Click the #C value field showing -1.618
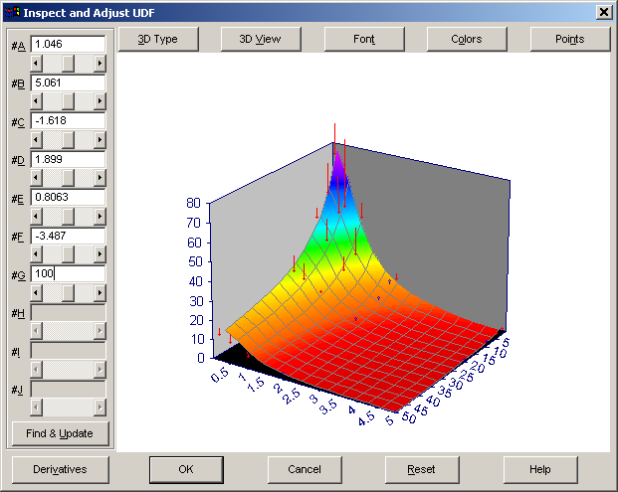Viewport: 618px width, 492px height. pos(68,121)
